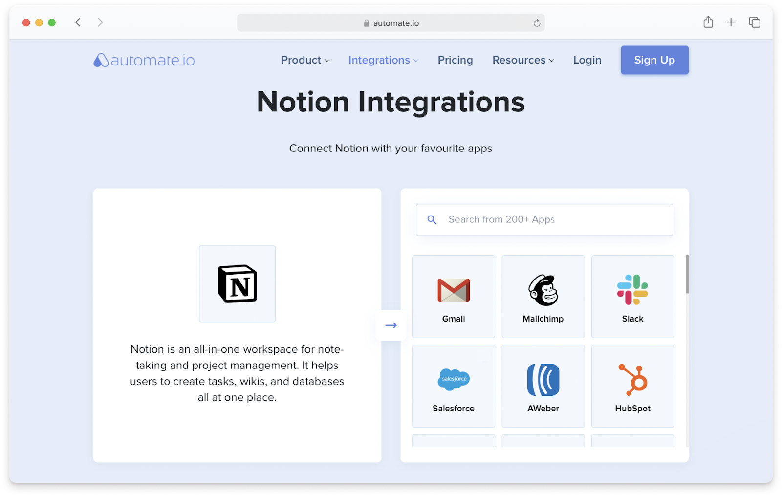
Task: Click the apps list scrollbar
Action: point(687,274)
